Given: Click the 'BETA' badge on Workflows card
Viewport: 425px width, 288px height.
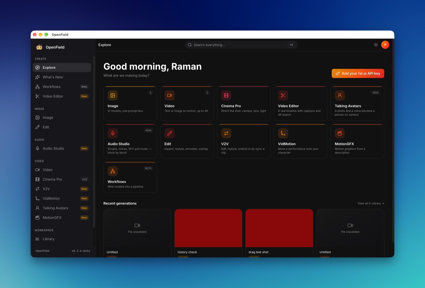Looking at the screenshot, I should point(148,168).
